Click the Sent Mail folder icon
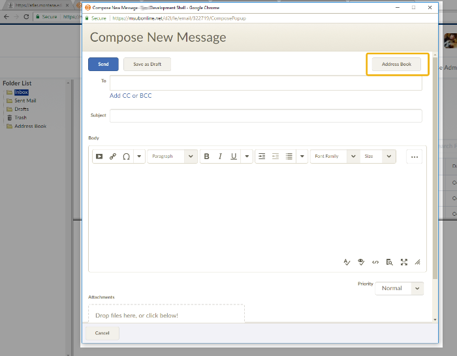This screenshot has width=457, height=356. (9, 100)
